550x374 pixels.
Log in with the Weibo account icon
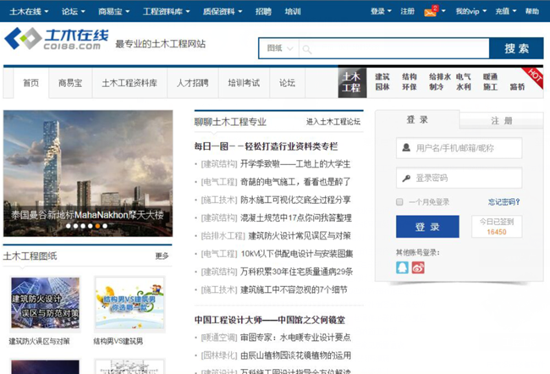(x=418, y=267)
